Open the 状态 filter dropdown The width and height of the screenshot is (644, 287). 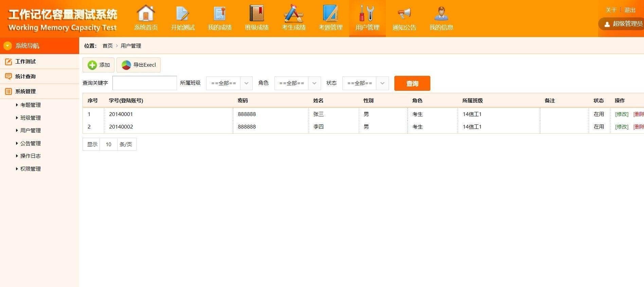365,83
